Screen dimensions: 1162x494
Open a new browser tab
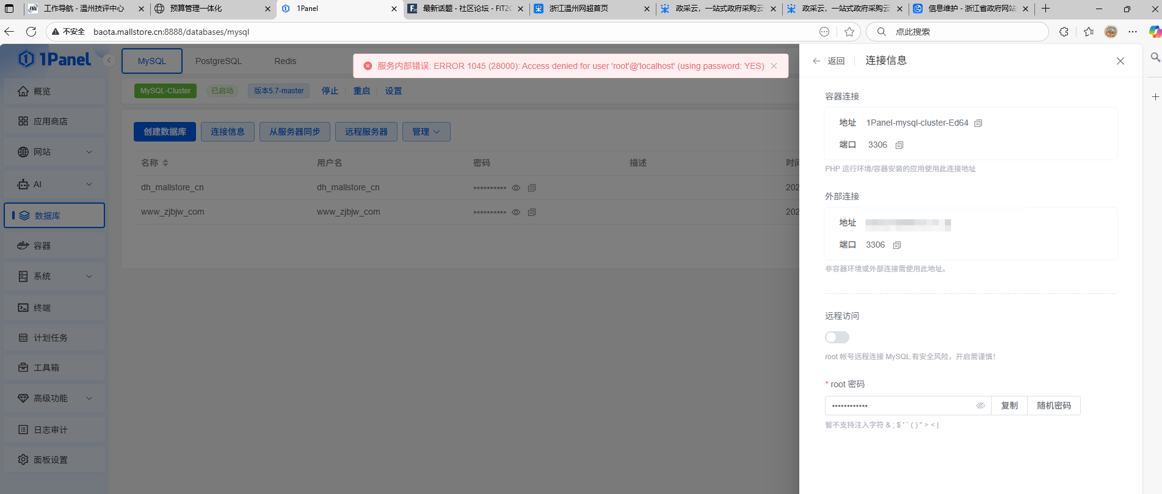1045,9
